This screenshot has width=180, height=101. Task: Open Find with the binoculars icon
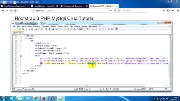click(53, 29)
